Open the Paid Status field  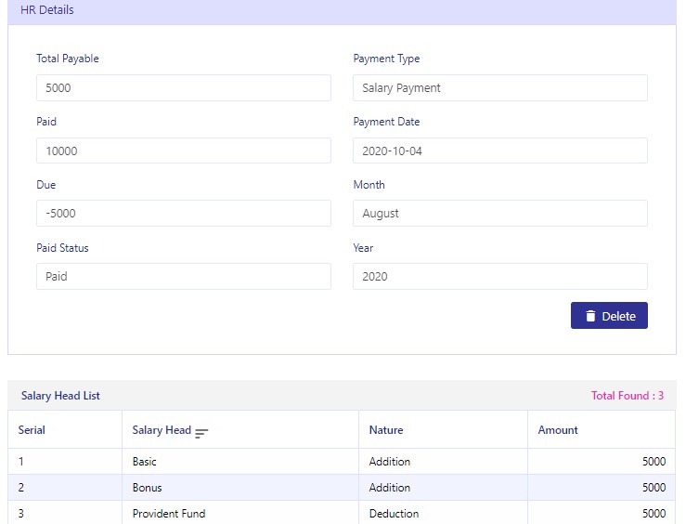[x=184, y=276]
